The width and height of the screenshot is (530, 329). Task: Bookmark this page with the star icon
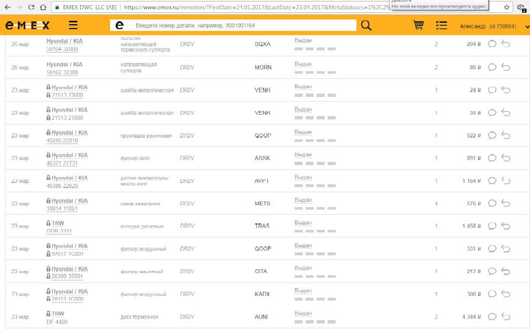506,7
